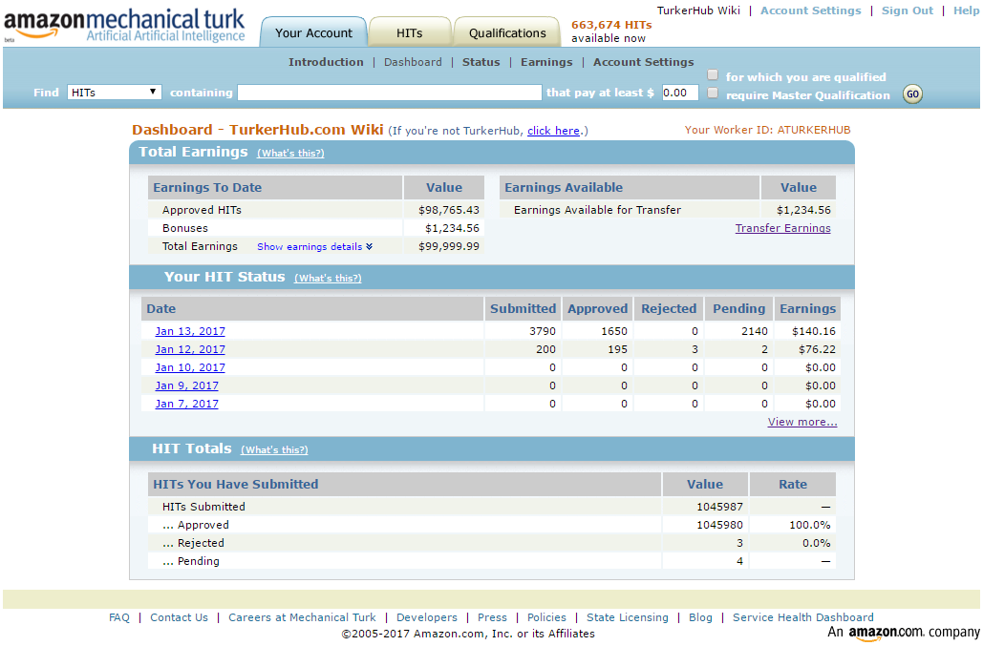This screenshot has height=646, width=983.
Task: Click the 'click here' not-you link
Action: 553,131
